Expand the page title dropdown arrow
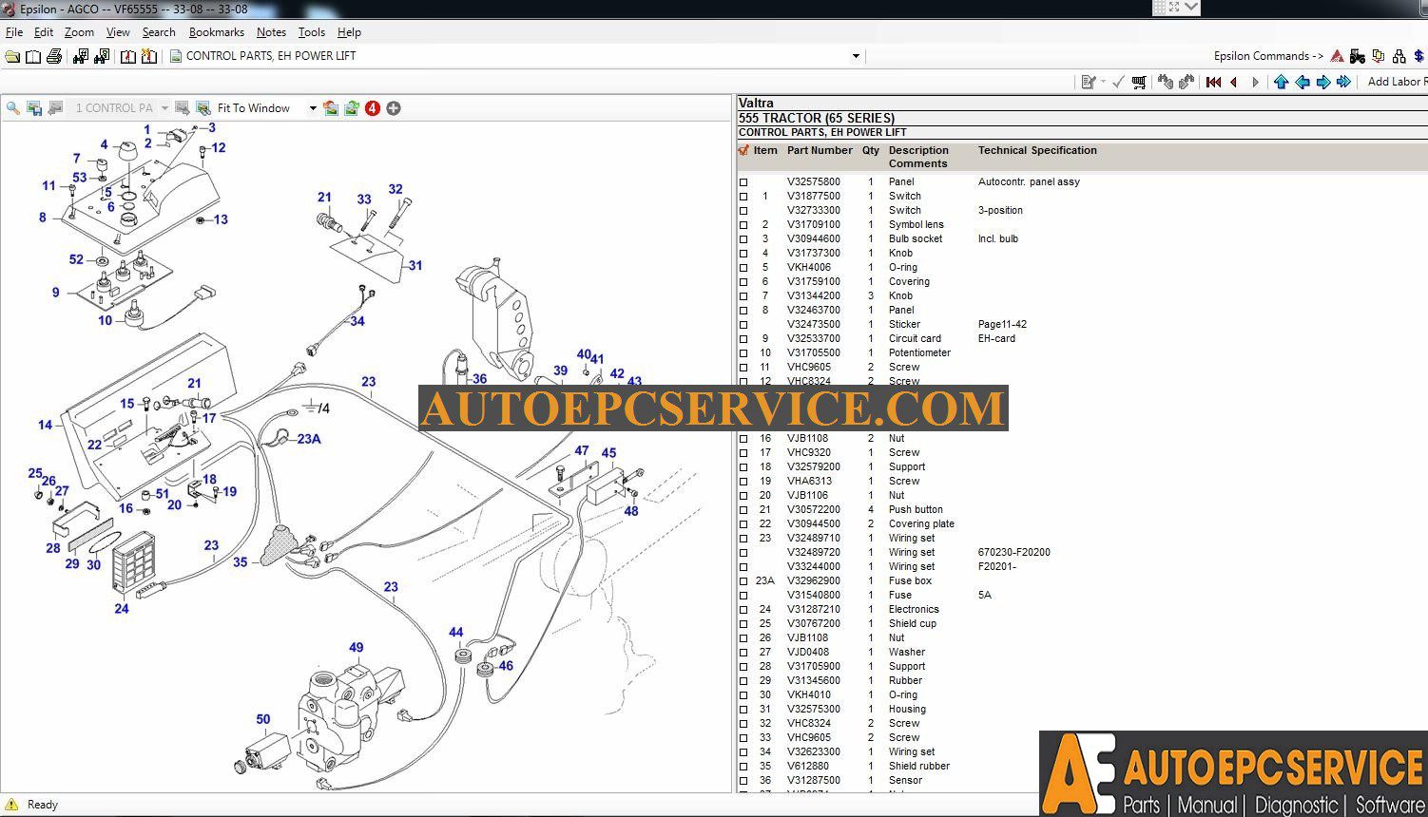Image resolution: width=1428 pixels, height=817 pixels. pos(856,56)
